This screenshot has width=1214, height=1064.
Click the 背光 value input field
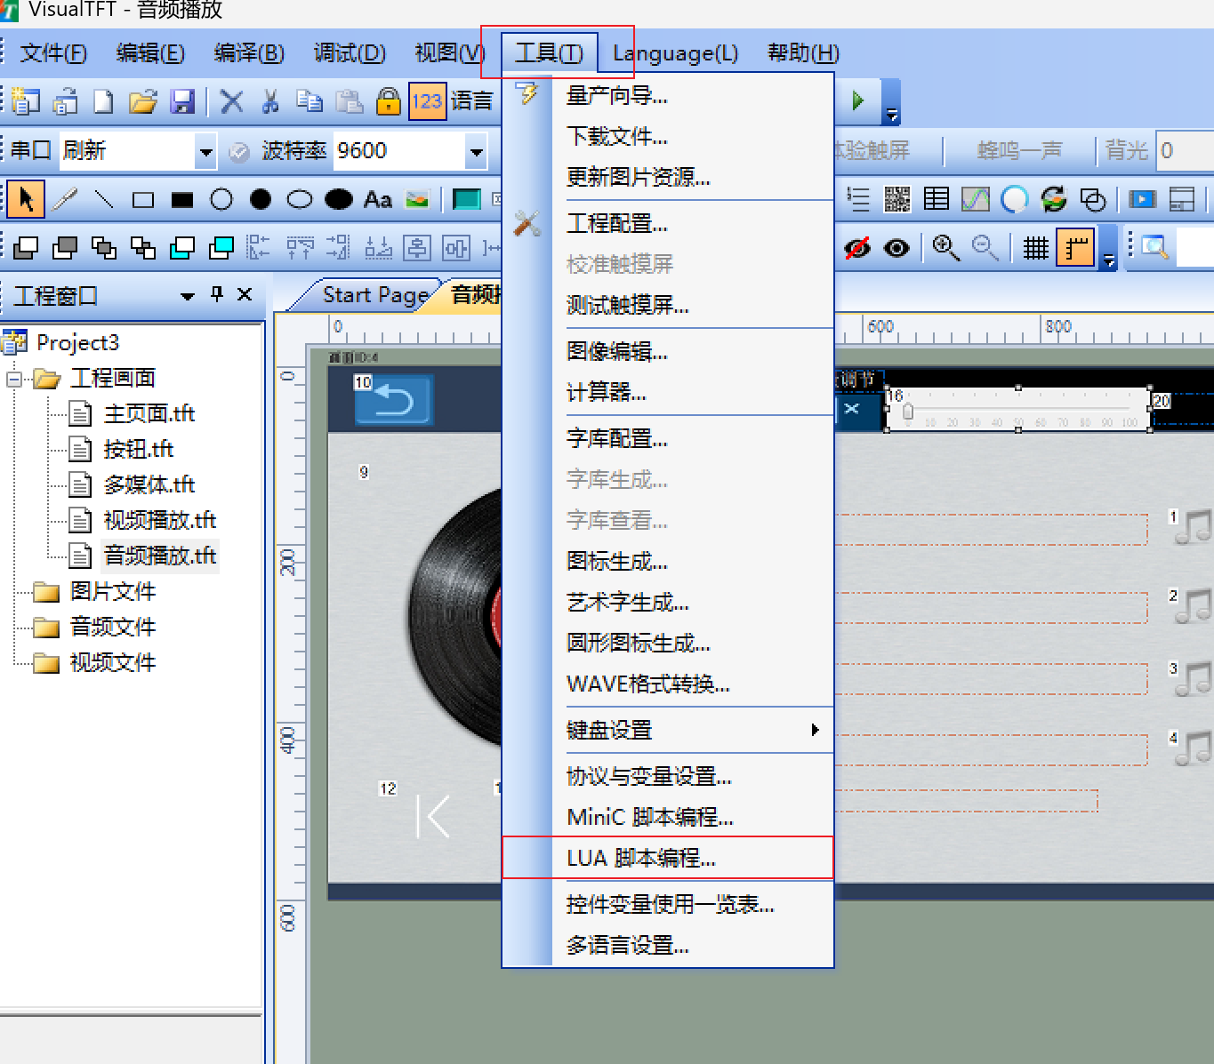(1183, 151)
